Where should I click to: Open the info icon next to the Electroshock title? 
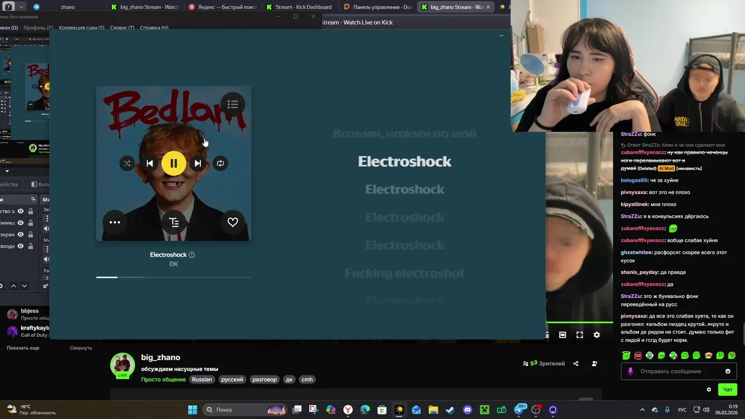click(x=191, y=255)
